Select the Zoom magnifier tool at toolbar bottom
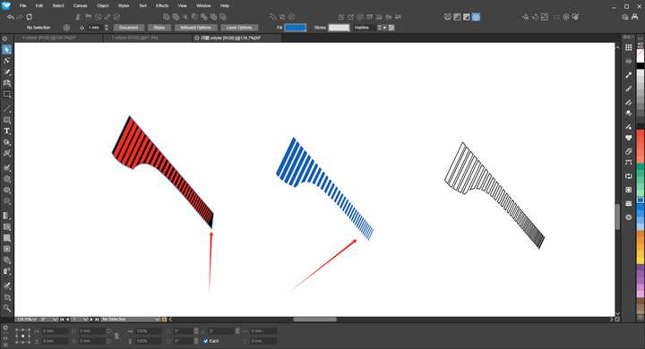This screenshot has height=349, width=645. coord(7,308)
